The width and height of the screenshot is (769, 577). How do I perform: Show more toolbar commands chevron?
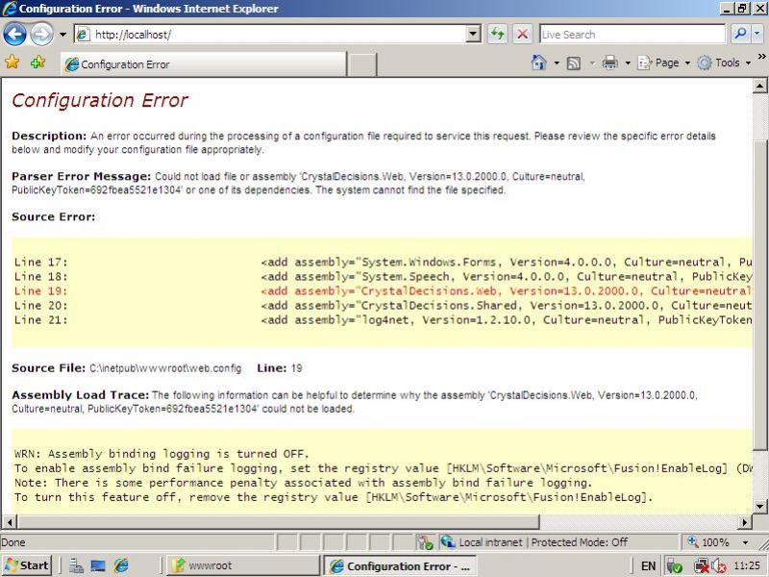761,57
